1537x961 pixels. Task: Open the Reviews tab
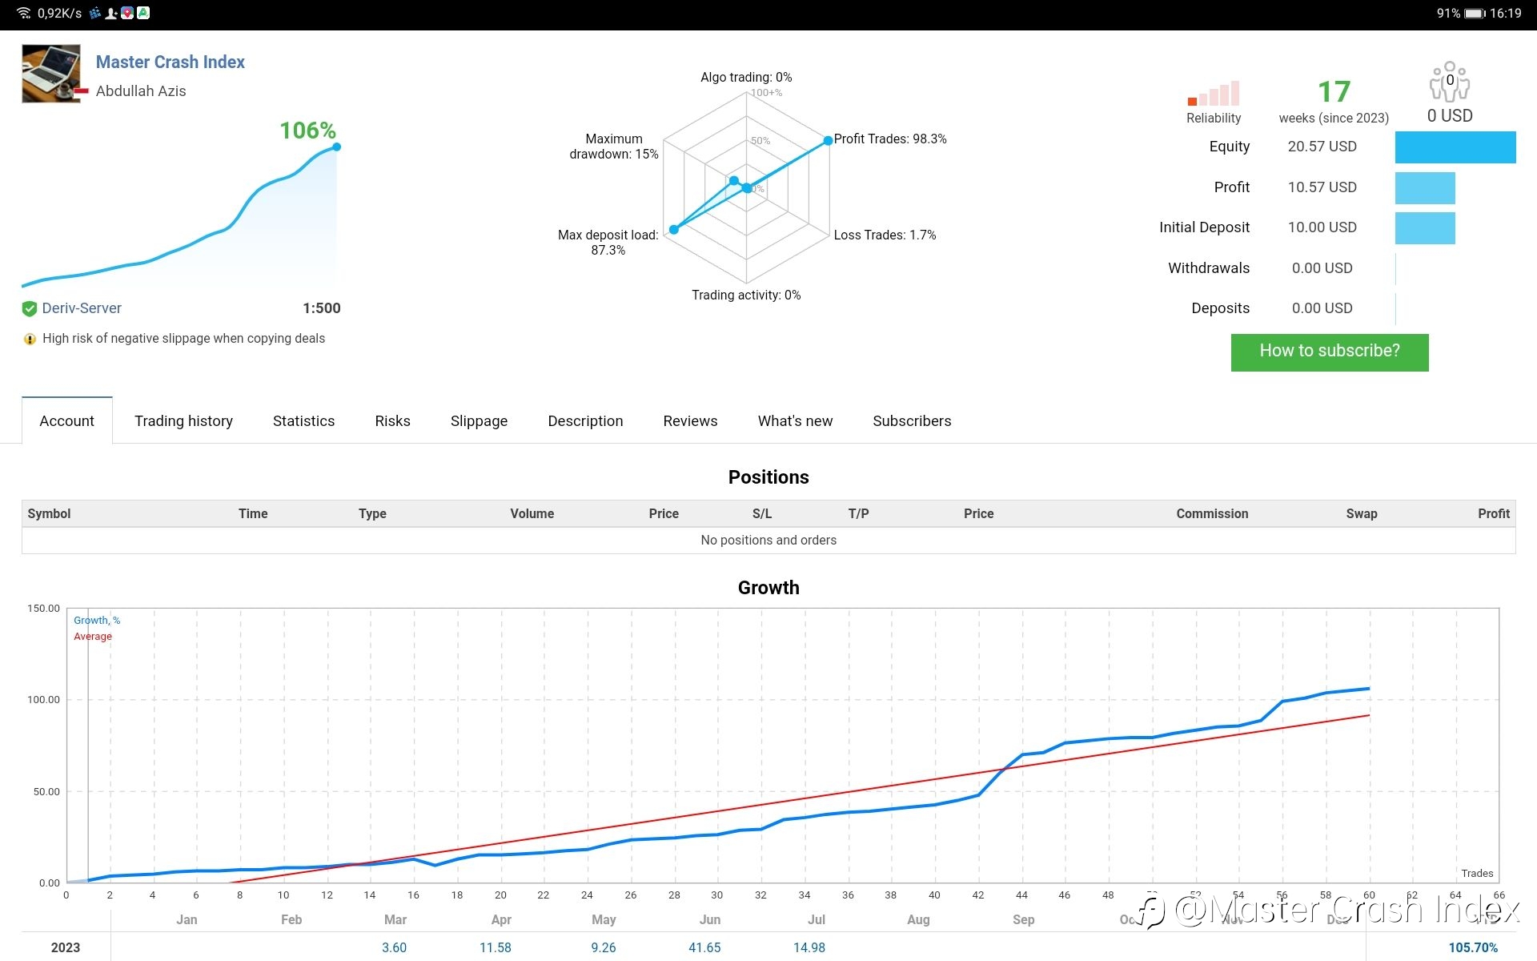click(x=690, y=420)
